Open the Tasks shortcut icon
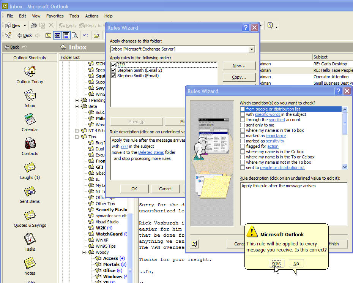Screen dimensions: 353x283 [x=30, y=239]
